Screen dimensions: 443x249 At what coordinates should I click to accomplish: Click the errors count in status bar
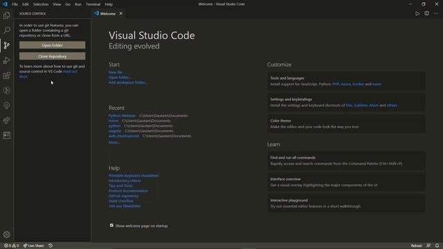pyautogui.click(x=8, y=246)
